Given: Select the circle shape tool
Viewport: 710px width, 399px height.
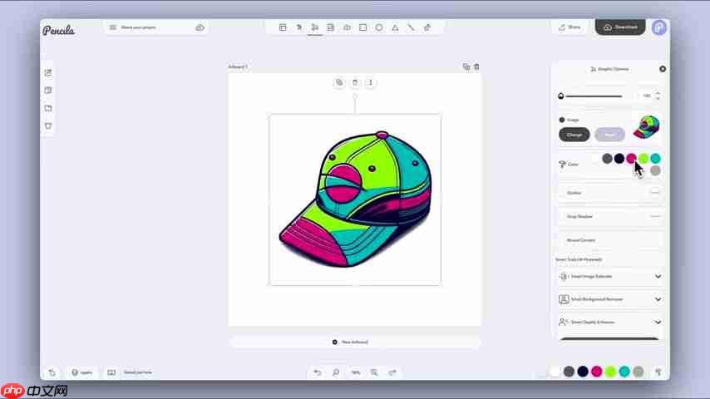Looking at the screenshot, I should pos(379,27).
